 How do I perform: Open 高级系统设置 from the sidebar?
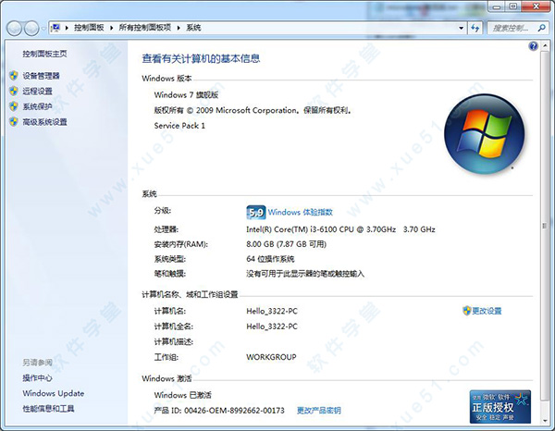click(x=45, y=122)
